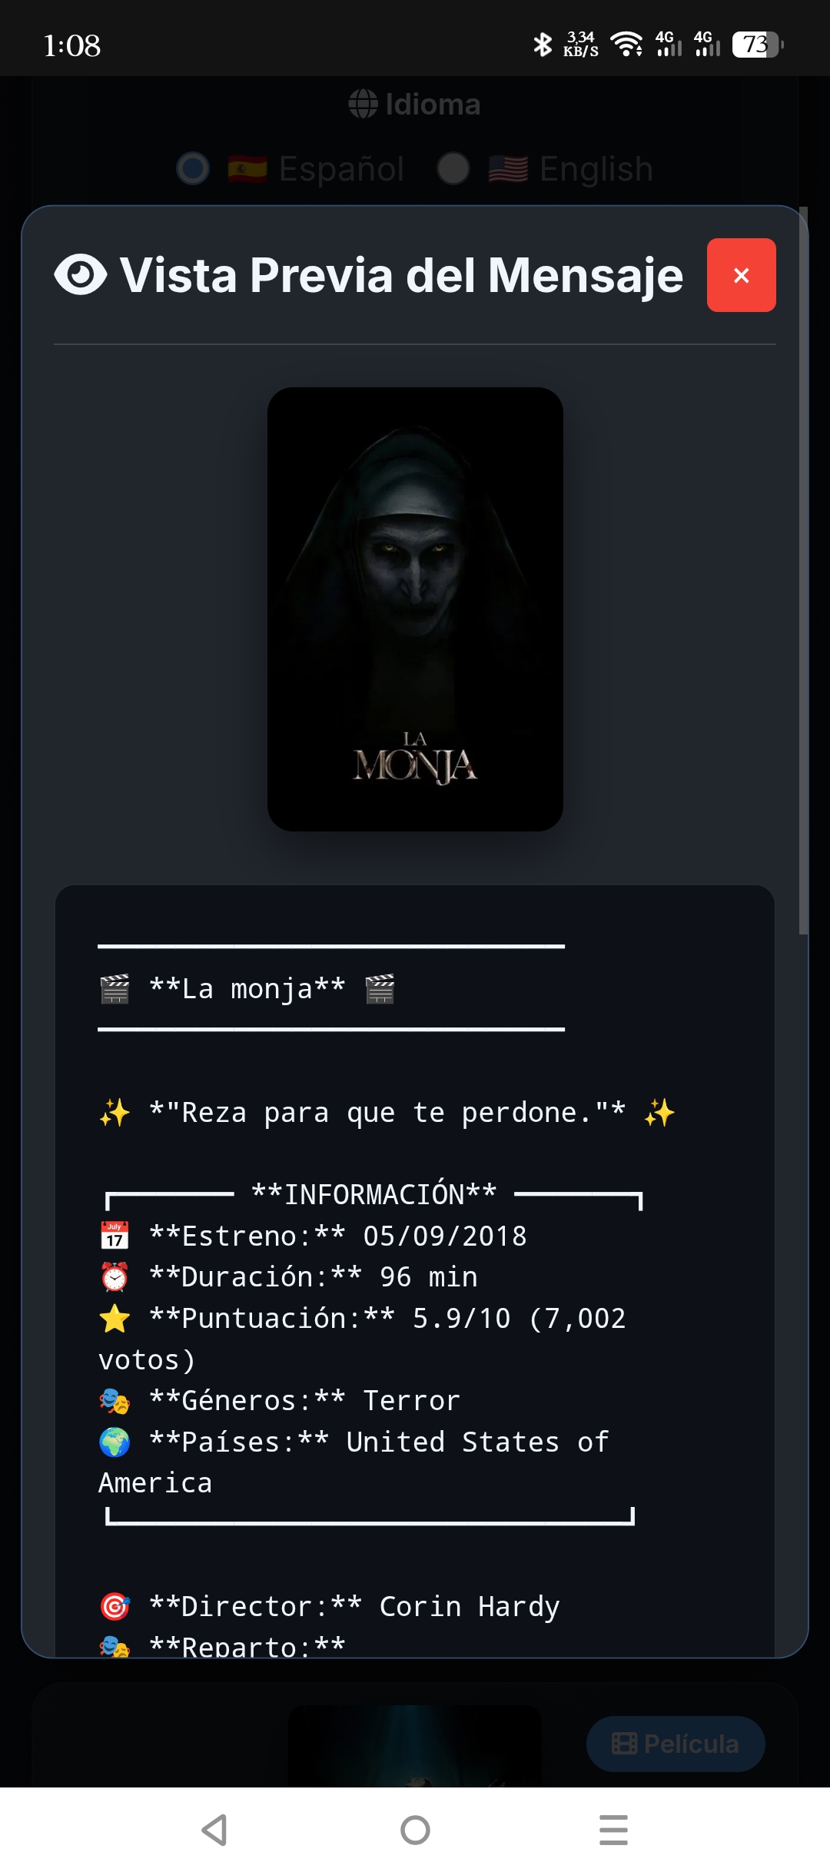The image size is (830, 1872).
Task: Click the globe icon next to Idioma
Action: click(363, 104)
